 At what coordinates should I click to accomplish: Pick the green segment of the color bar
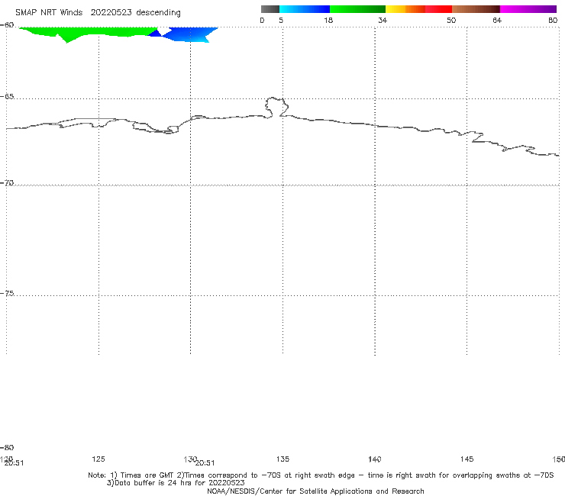pos(357,9)
